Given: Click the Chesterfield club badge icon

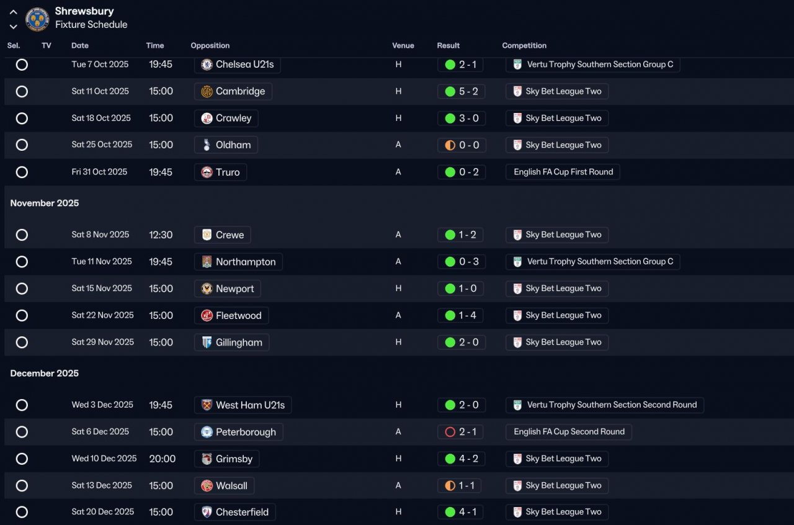Looking at the screenshot, I should tap(207, 513).
